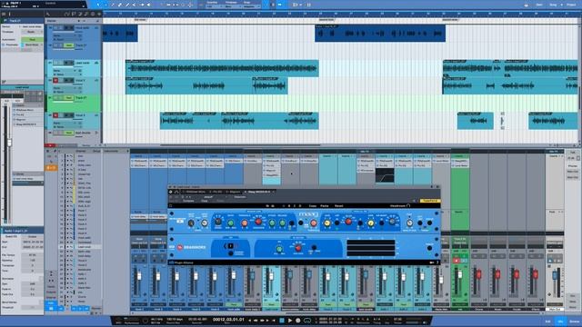Click the wrench icon above track list
This screenshot has width=582, height=327.
point(48,15)
